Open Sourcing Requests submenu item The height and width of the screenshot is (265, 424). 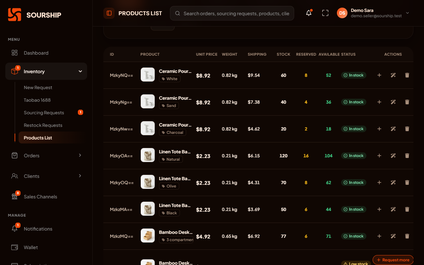[44, 113]
